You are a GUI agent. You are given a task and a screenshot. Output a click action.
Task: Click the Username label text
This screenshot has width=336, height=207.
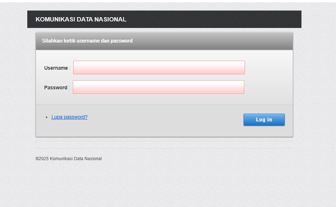tap(56, 68)
